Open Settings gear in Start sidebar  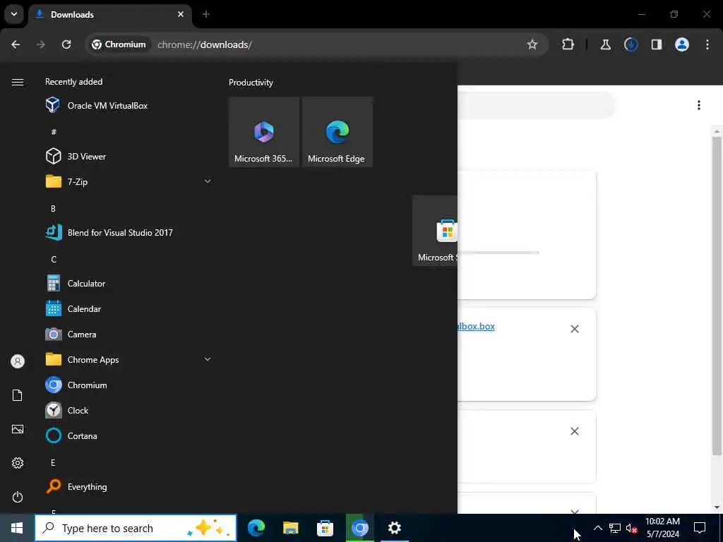[x=18, y=463]
